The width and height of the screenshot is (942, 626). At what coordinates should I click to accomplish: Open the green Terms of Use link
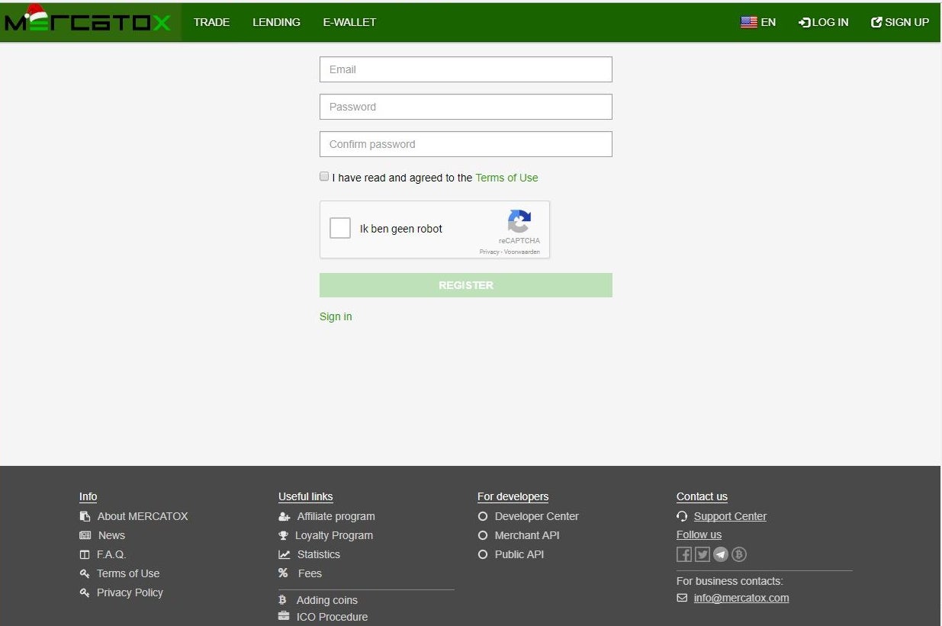click(506, 178)
